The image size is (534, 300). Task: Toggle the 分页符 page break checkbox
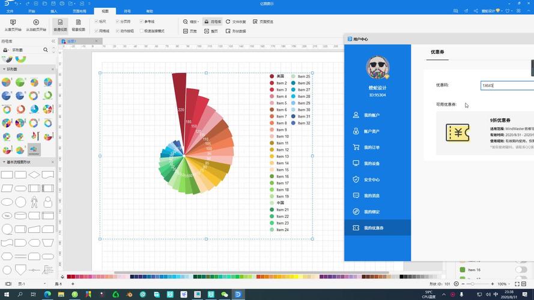coord(118,22)
